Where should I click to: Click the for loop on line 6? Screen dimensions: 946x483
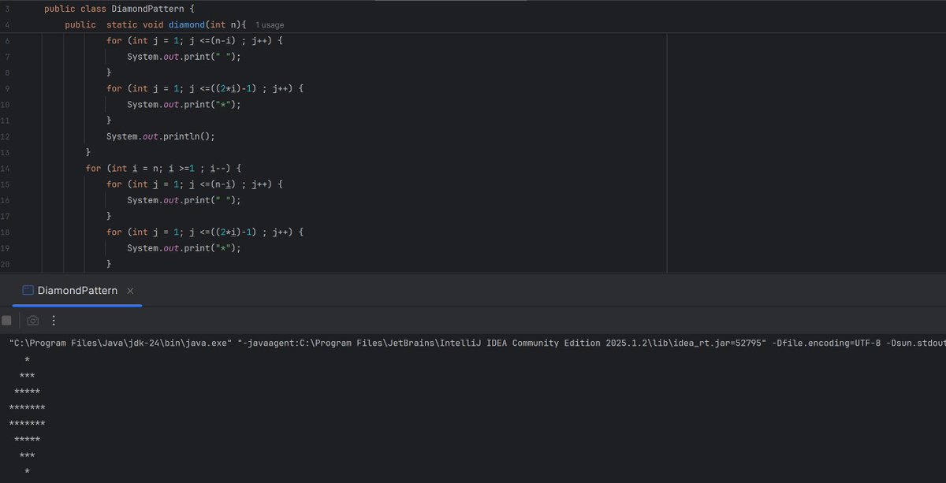(x=195, y=41)
